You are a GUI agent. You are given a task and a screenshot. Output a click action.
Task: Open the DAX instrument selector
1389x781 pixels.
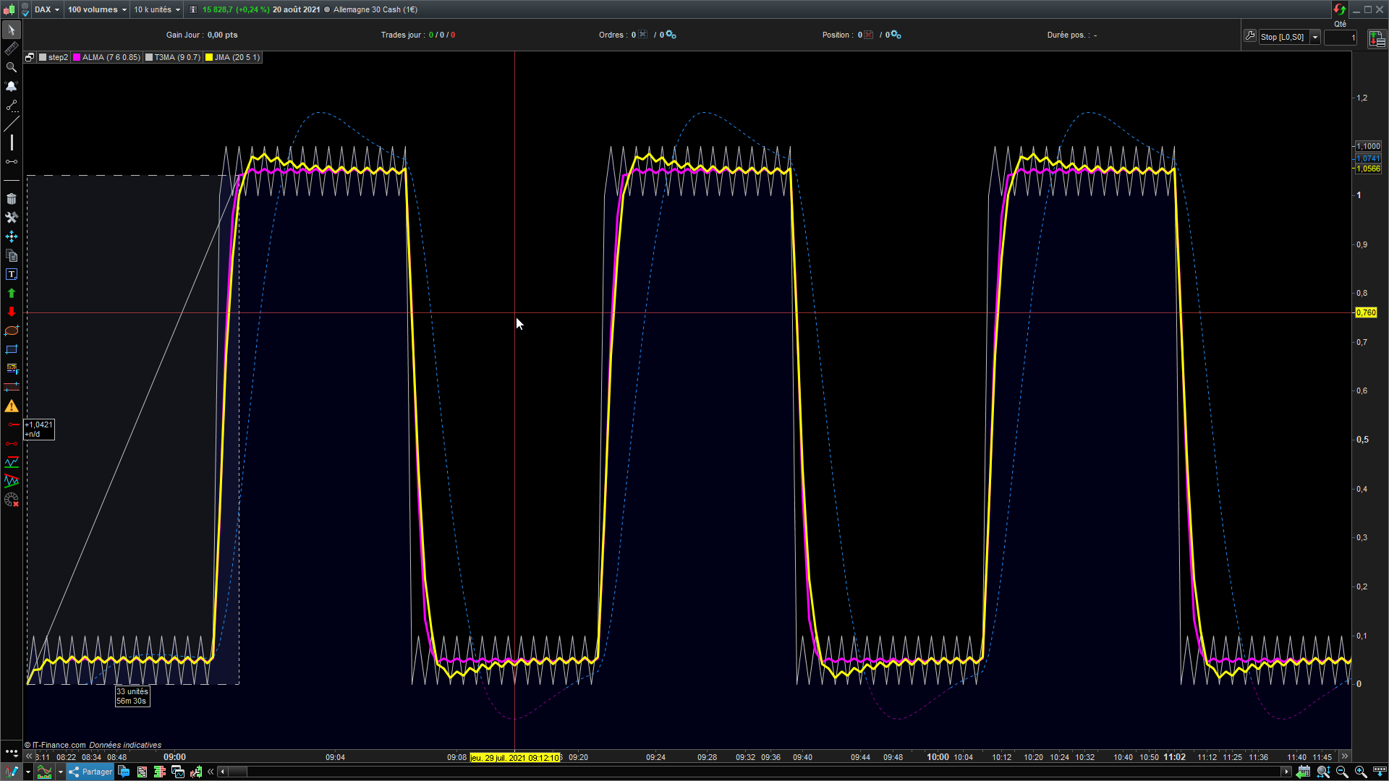click(x=47, y=9)
